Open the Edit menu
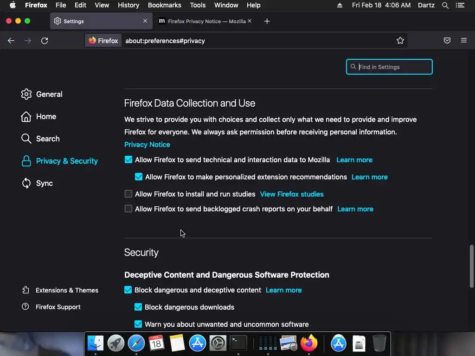475x356 pixels. coord(80,5)
